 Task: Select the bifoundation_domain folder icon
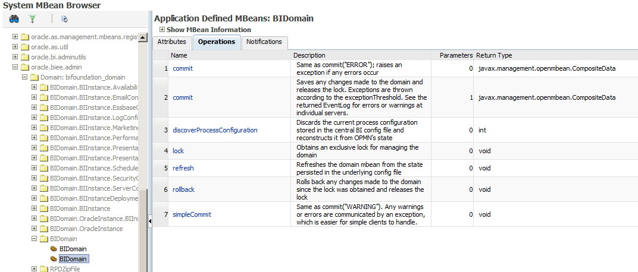coord(35,77)
